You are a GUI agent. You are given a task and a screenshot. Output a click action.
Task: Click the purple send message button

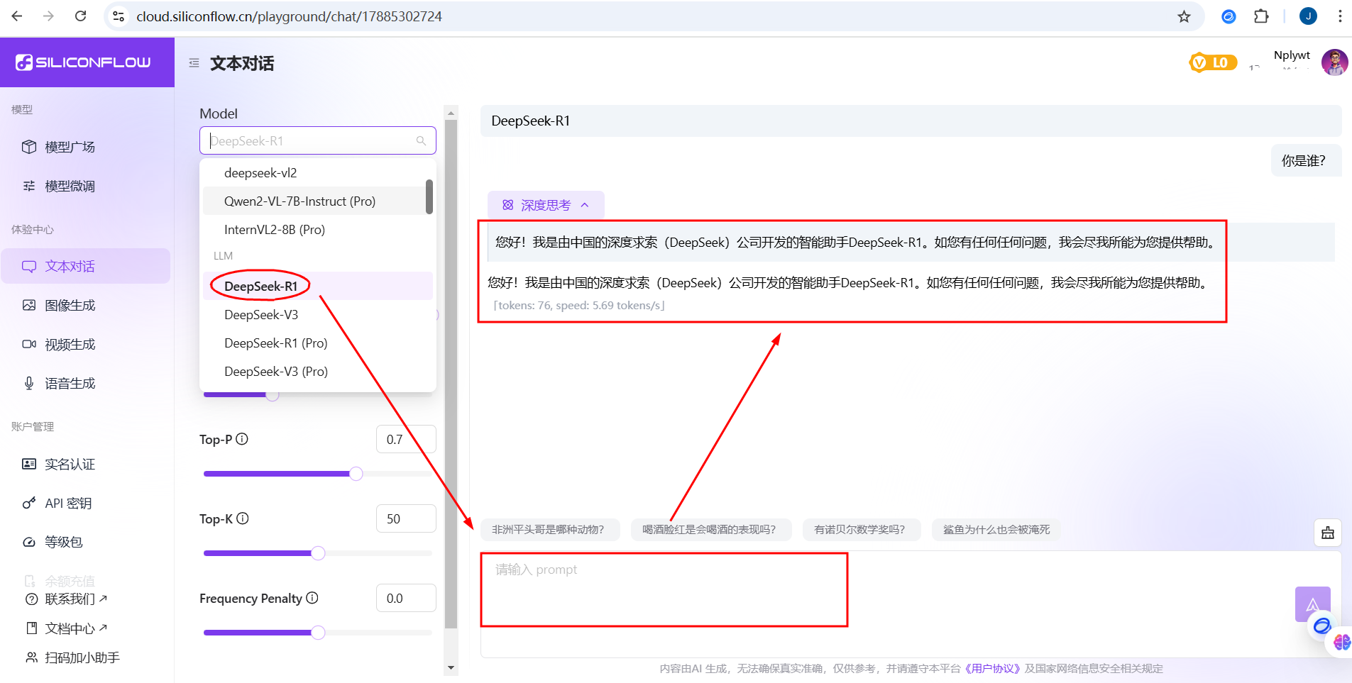coord(1312,604)
